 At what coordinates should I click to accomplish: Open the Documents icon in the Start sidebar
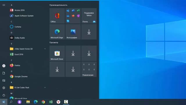[4, 73]
